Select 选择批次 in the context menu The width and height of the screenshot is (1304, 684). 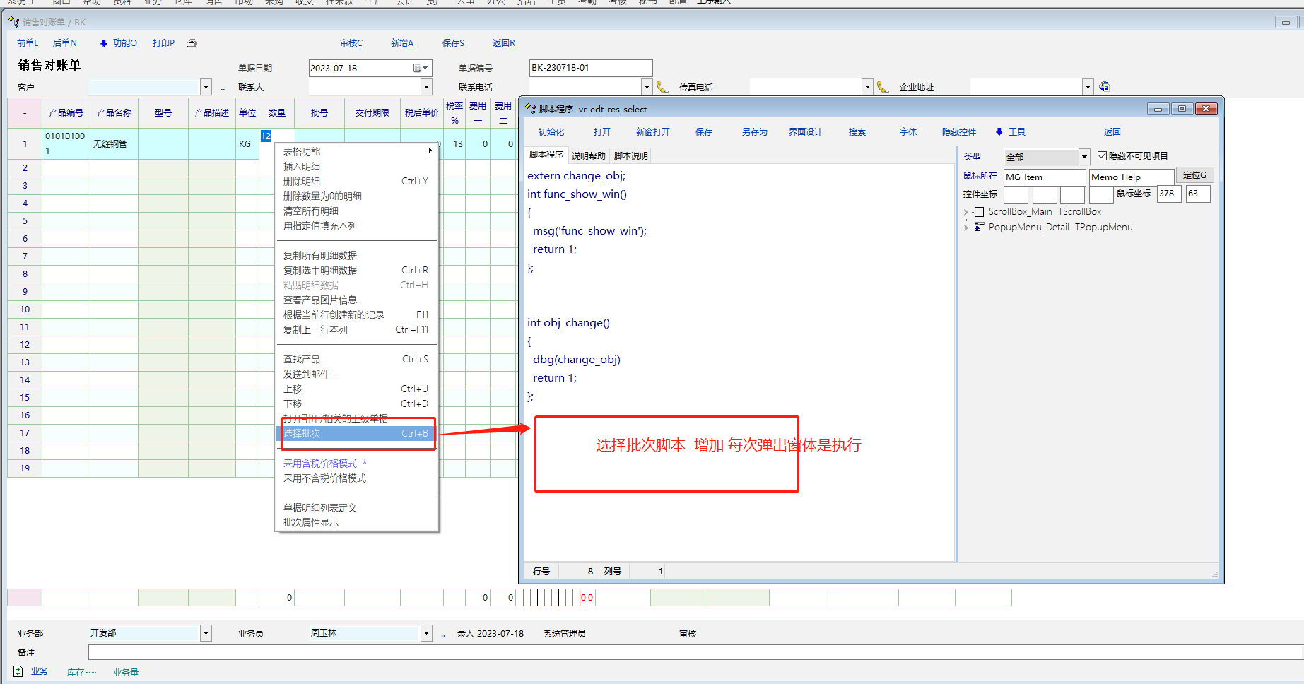tap(302, 434)
